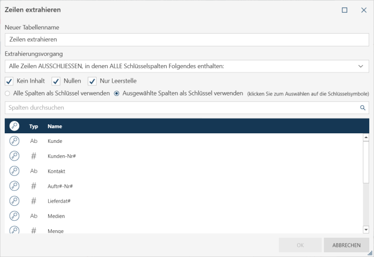Select Alle Spalten als Schlüssel verwenden

click(x=7, y=93)
